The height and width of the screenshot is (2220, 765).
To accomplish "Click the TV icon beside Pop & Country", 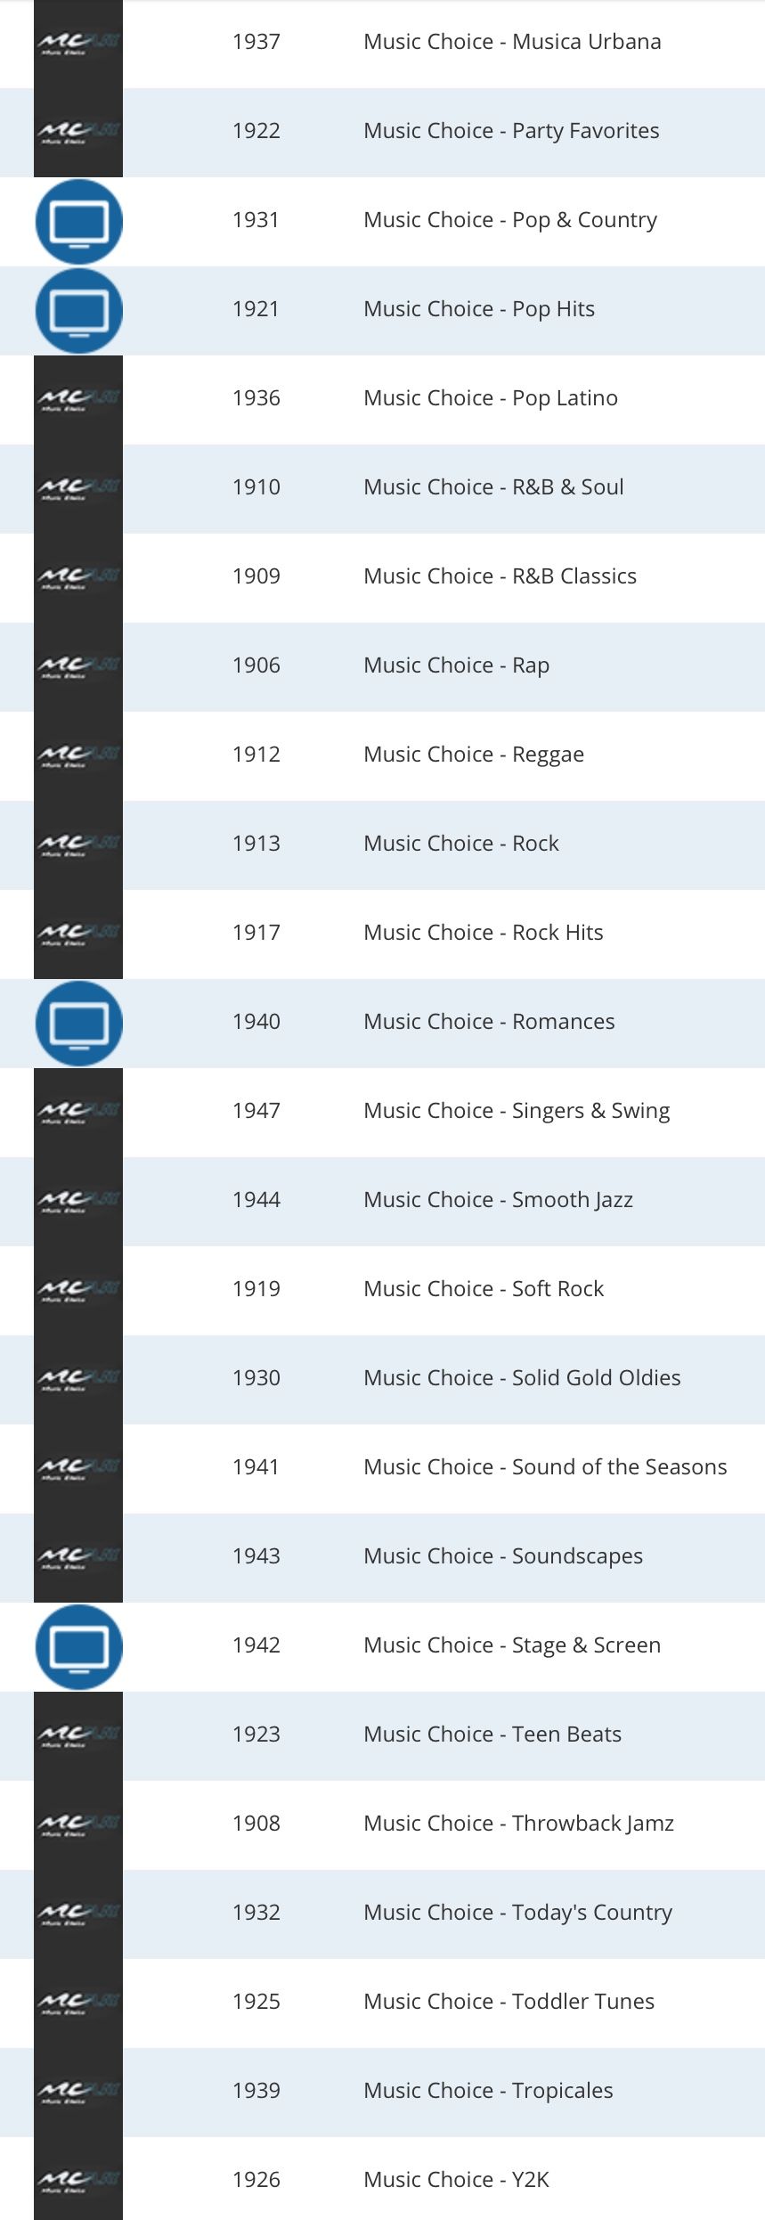I will tap(78, 221).
